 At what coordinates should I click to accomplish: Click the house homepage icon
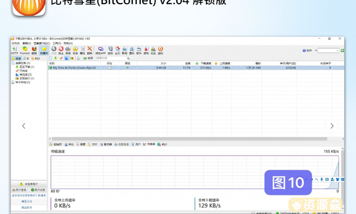click(x=117, y=50)
